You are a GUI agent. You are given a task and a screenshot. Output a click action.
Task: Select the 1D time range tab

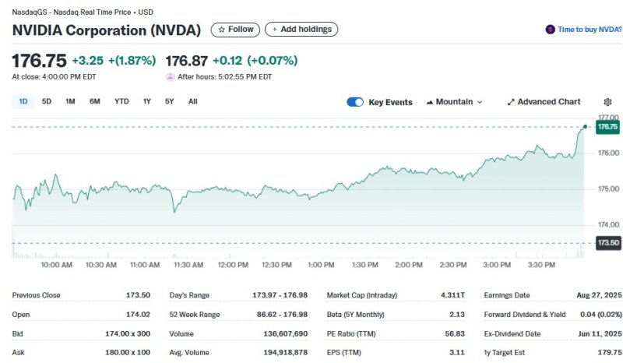23,101
